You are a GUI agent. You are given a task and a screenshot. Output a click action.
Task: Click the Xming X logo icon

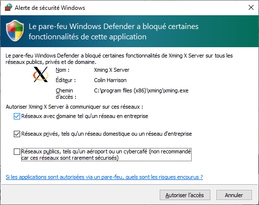[41, 75]
